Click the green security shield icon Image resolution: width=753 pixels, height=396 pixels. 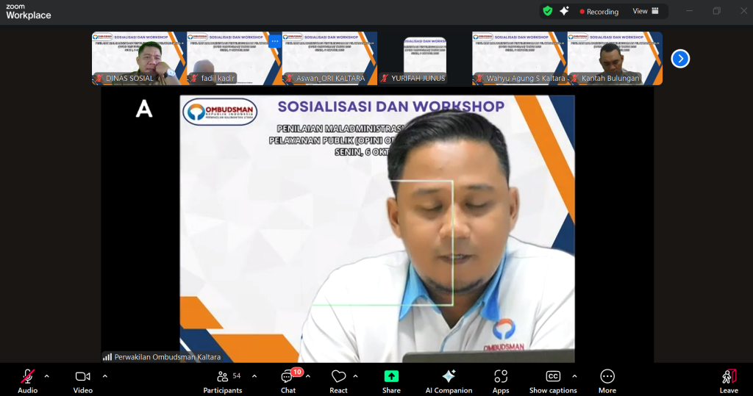(x=547, y=11)
